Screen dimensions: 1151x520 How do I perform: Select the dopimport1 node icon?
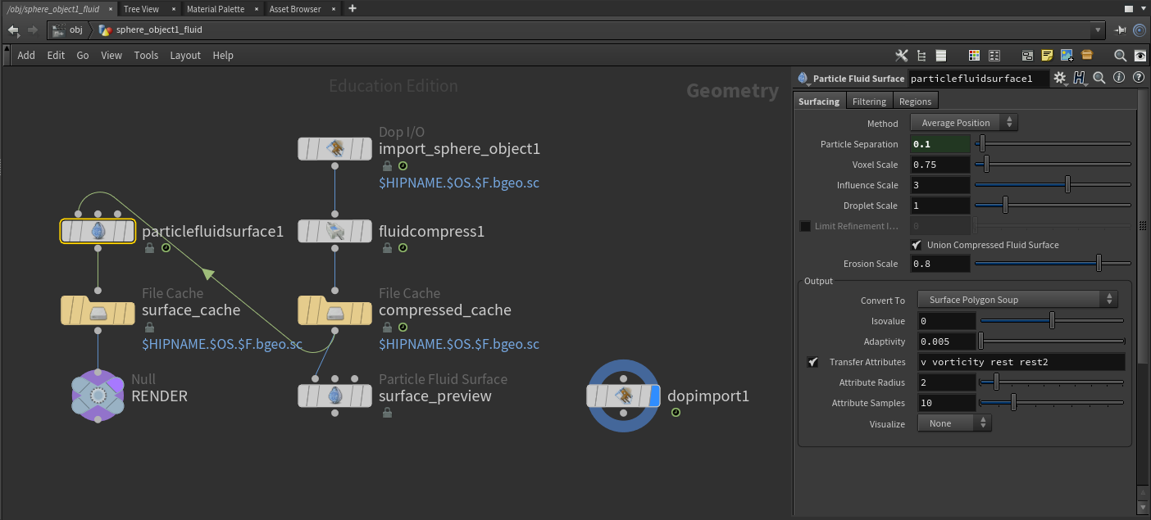coord(623,396)
